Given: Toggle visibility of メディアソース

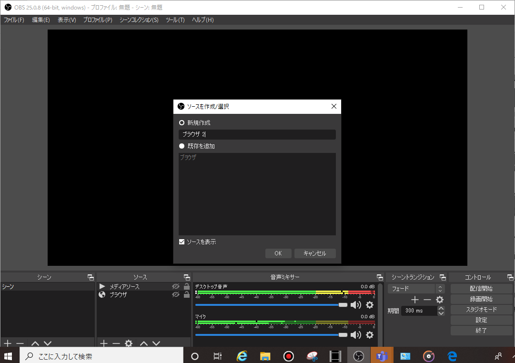Looking at the screenshot, I should [x=176, y=286].
